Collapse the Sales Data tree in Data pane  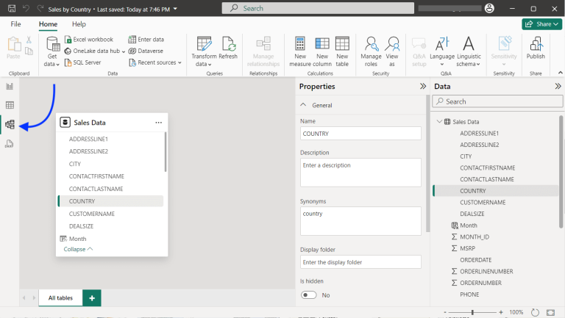439,122
